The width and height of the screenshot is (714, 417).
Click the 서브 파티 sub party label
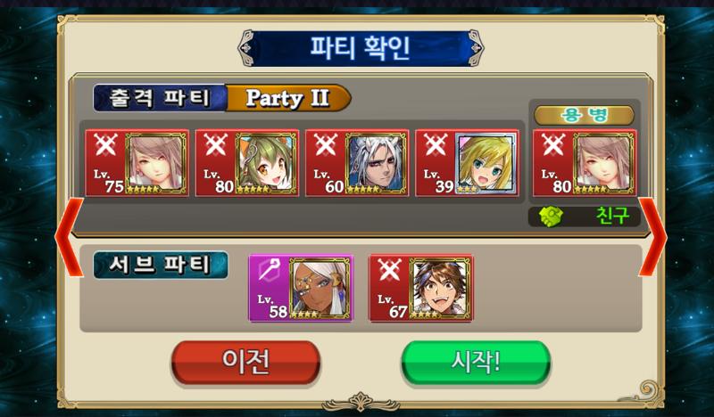point(161,266)
